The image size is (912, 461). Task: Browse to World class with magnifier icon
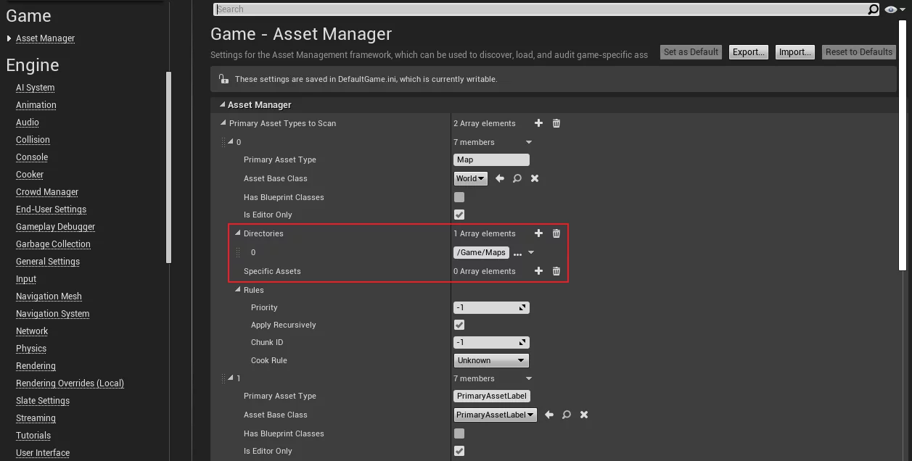(x=517, y=178)
